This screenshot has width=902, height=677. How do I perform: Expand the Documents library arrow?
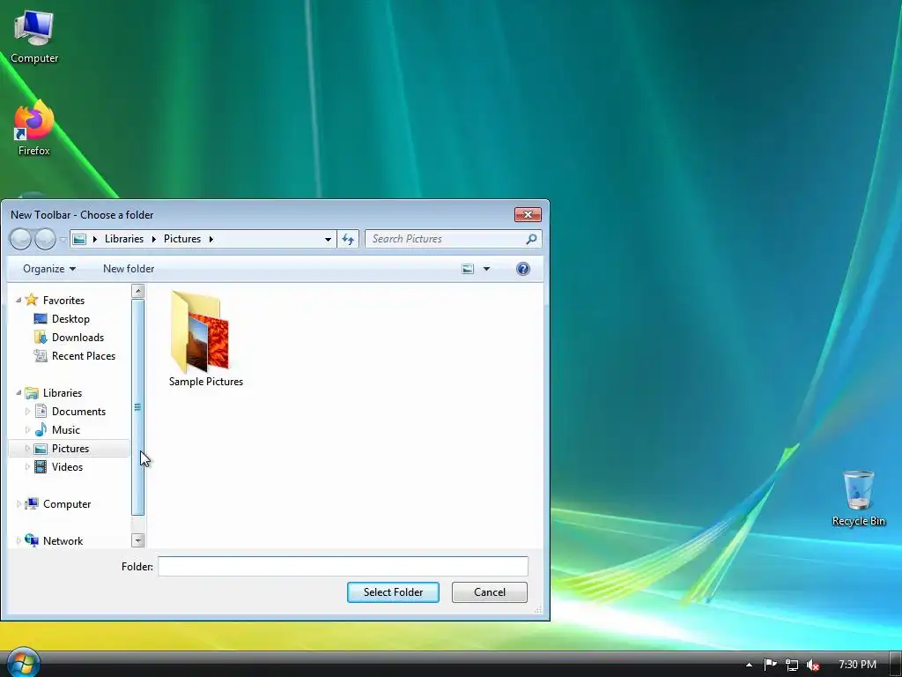27,411
